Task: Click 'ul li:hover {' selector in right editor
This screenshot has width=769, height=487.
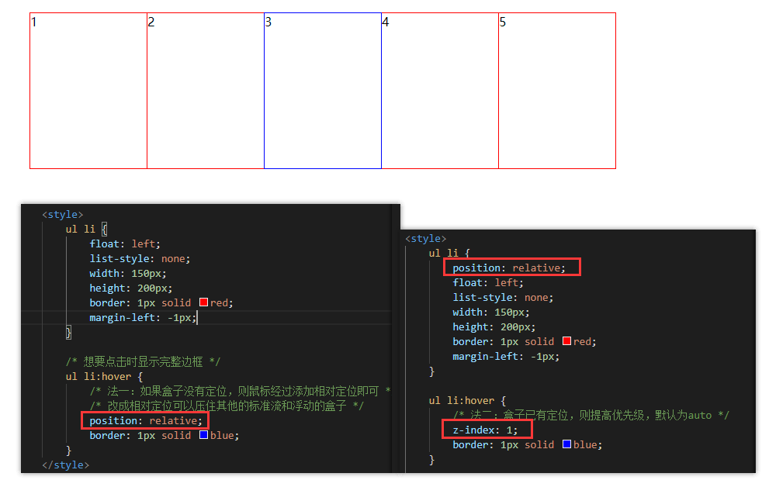Action: click(x=467, y=400)
